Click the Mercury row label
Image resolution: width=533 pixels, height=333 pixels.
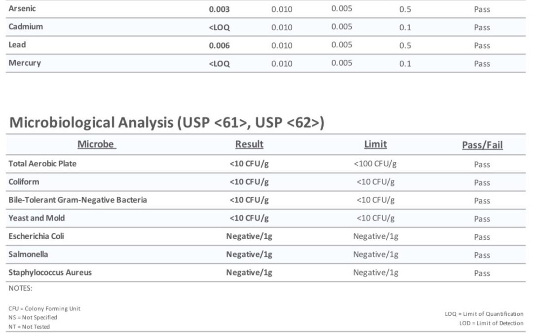[x=25, y=63]
